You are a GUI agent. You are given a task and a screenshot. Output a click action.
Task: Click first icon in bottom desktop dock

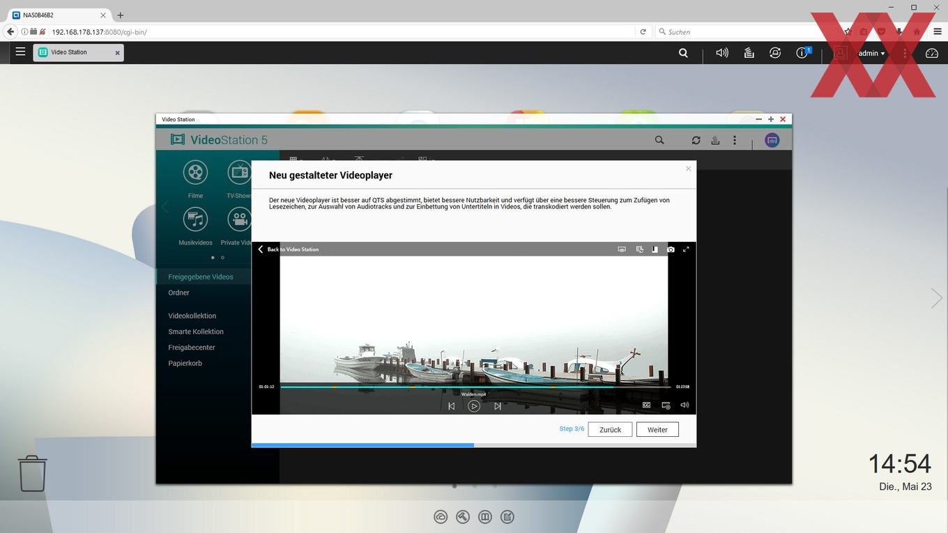click(x=441, y=517)
